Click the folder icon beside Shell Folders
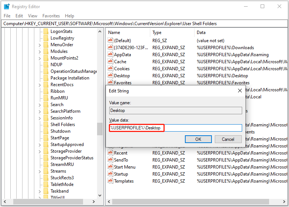 46,125
